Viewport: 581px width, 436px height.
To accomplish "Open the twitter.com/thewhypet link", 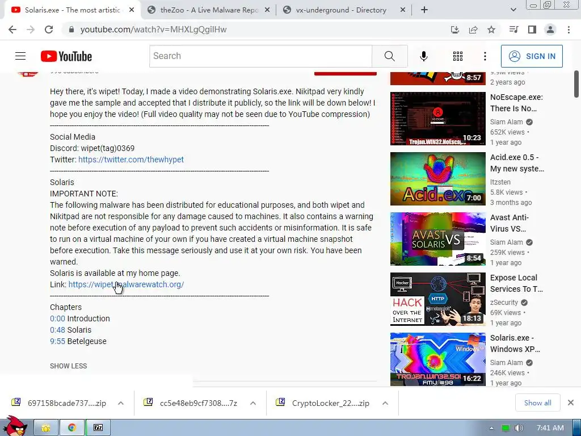I will point(131,160).
